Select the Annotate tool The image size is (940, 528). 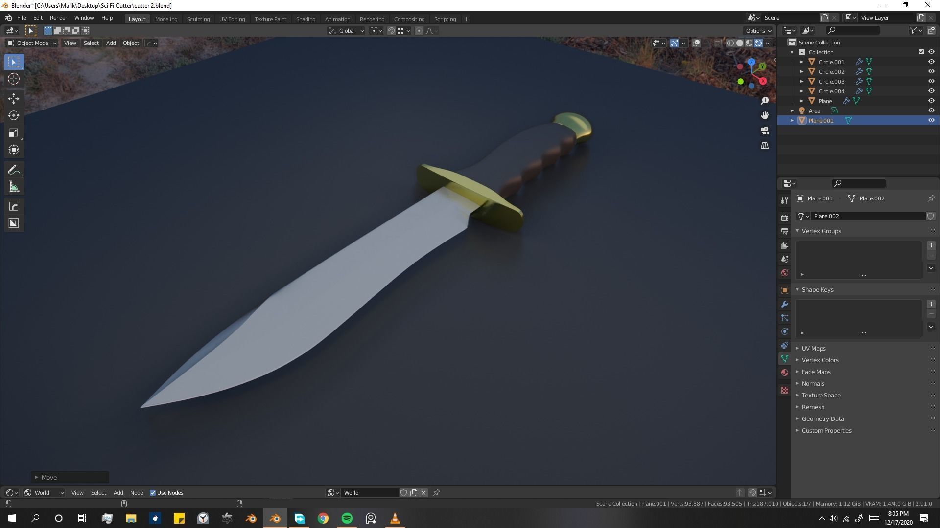click(x=14, y=170)
